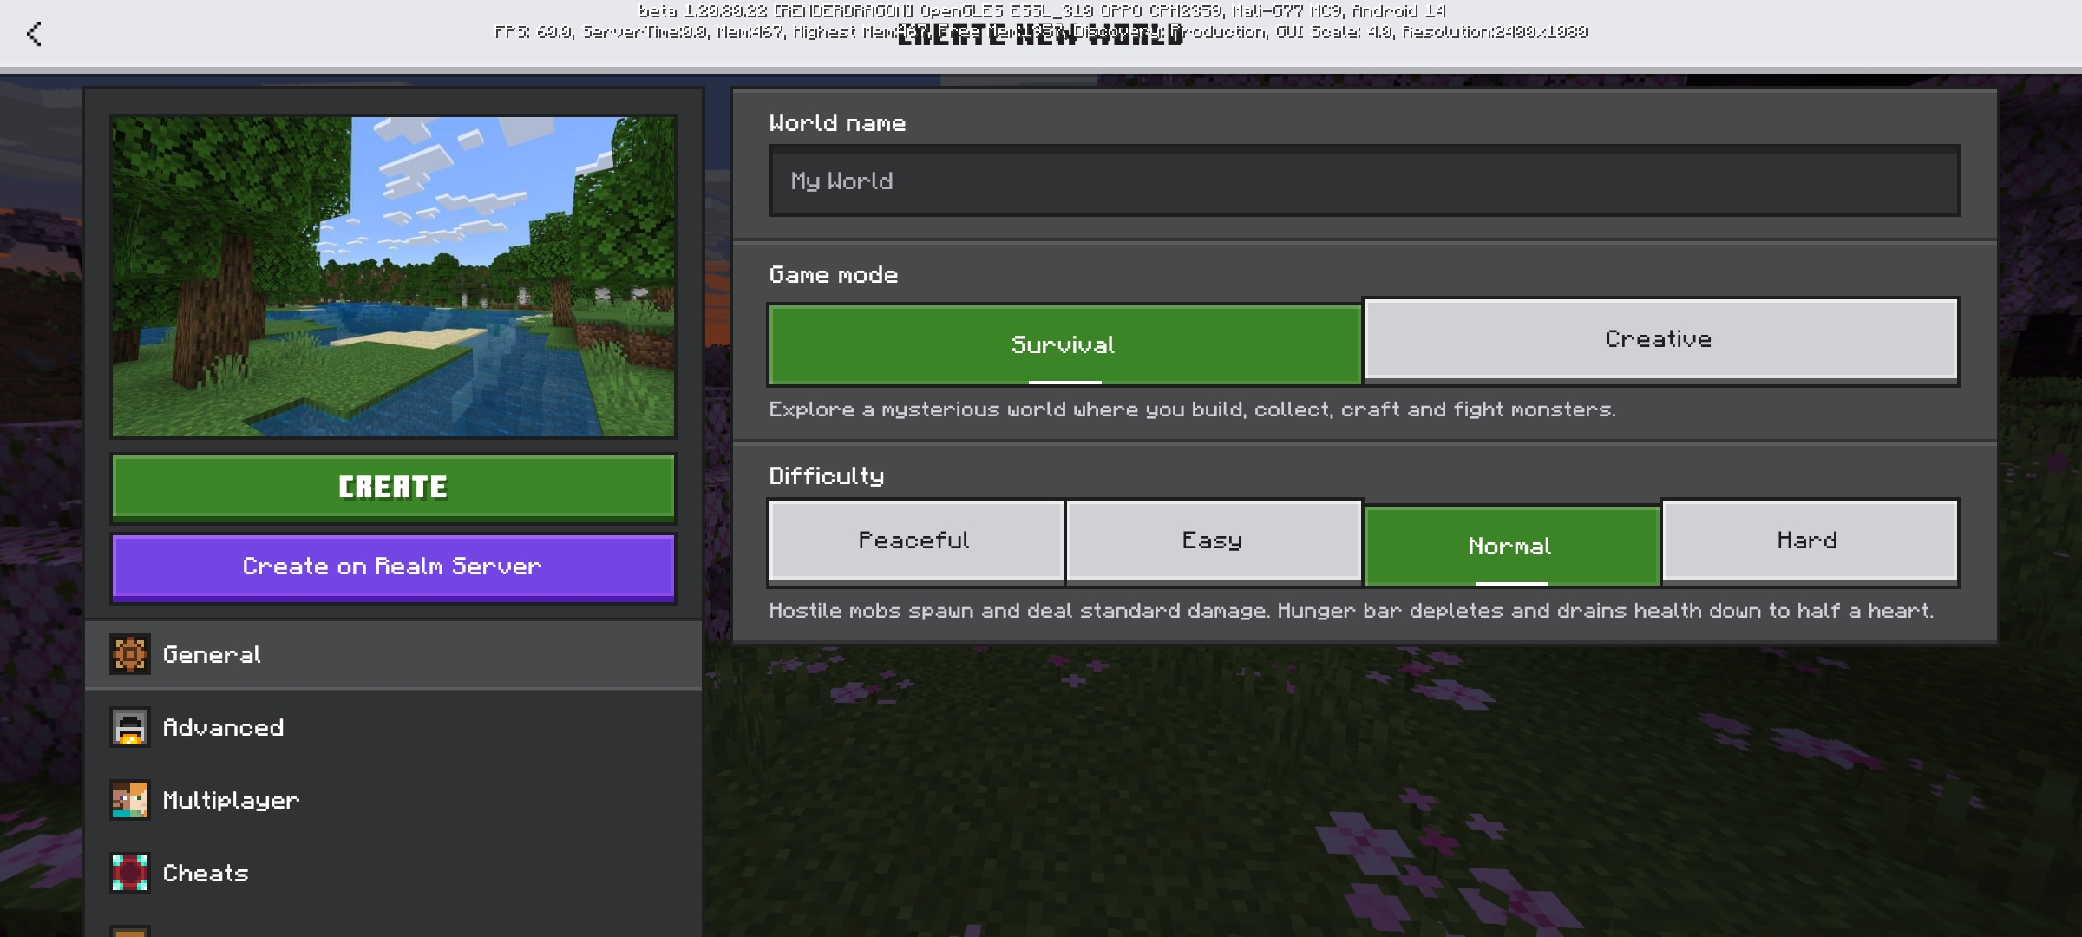Click the General gear icon
This screenshot has height=937, width=2082.
pos(130,654)
